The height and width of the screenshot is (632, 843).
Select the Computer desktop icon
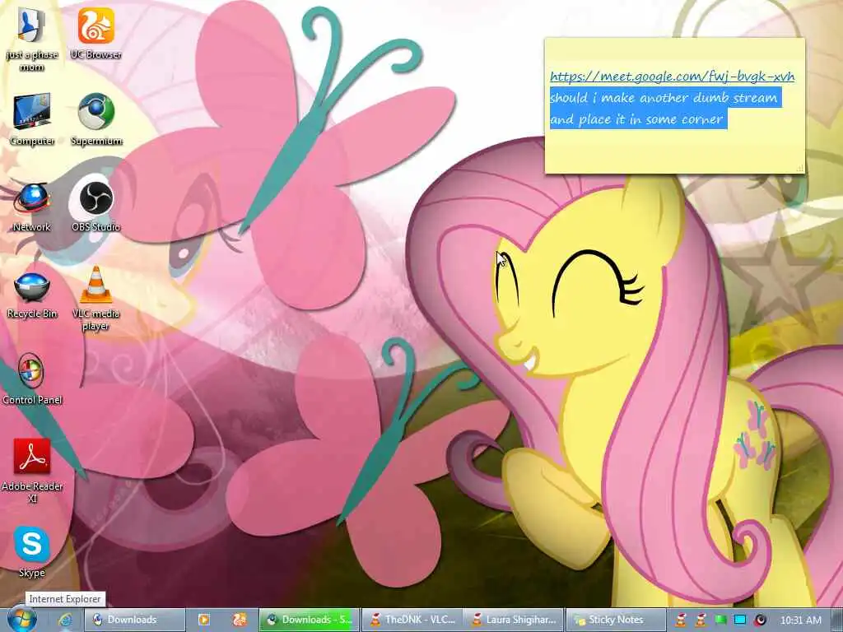pos(32,119)
